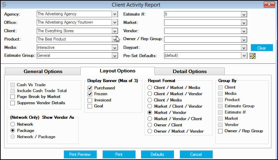Click the Defaults button
Image resolution: width=278 pixels, height=160 pixels.
pos(158,154)
